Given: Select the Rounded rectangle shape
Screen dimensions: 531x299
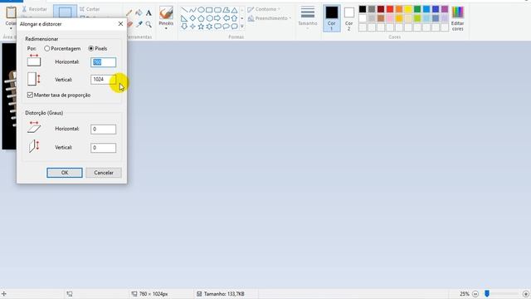Looking at the screenshot, I should pyautogui.click(x=217, y=10).
